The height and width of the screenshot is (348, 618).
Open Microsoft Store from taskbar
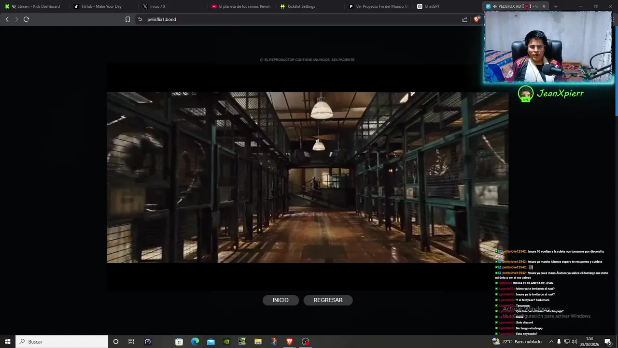(179, 342)
